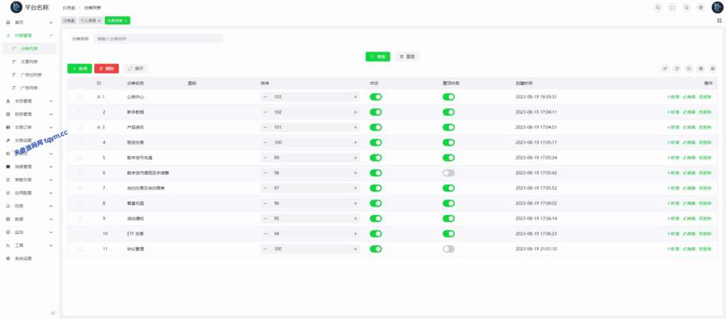Click minus stepper for 公告中心 sort value
This screenshot has height=319, width=726.
click(x=265, y=97)
